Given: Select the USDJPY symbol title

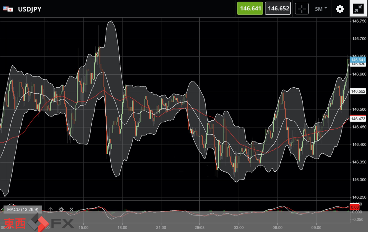Looking at the screenshot, I should [x=29, y=9].
